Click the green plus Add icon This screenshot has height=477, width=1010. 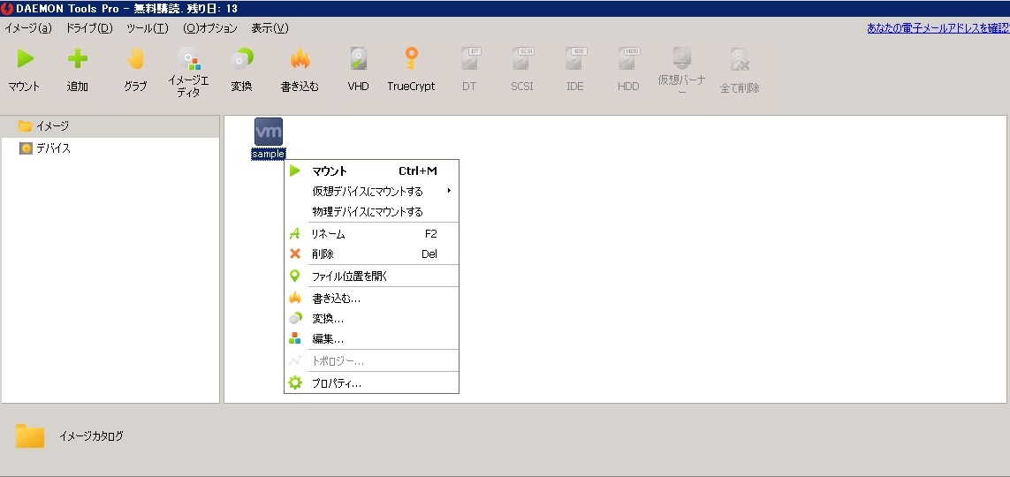[77, 59]
